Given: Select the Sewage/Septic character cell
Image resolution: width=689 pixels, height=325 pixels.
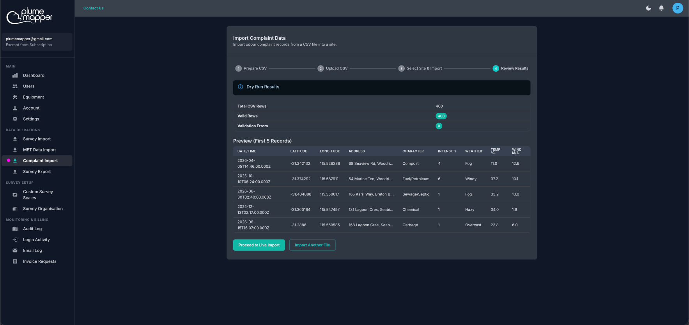Looking at the screenshot, I should pos(416,194).
